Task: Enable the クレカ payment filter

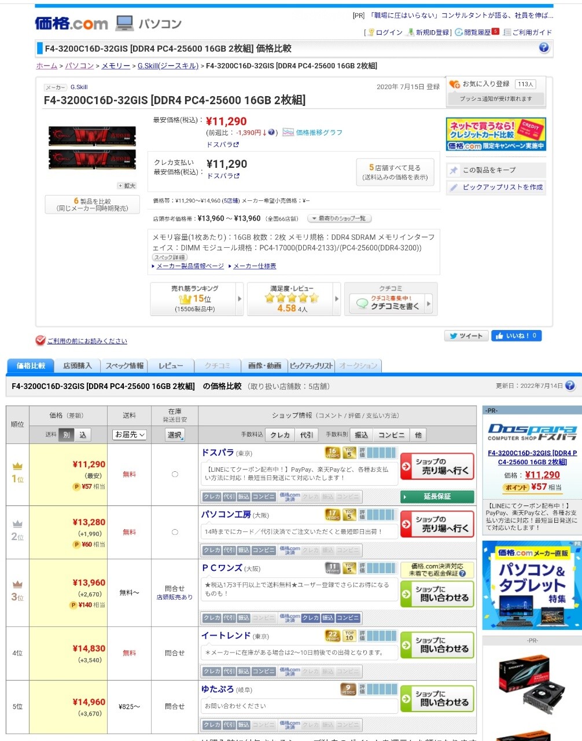Action: pyautogui.click(x=280, y=435)
